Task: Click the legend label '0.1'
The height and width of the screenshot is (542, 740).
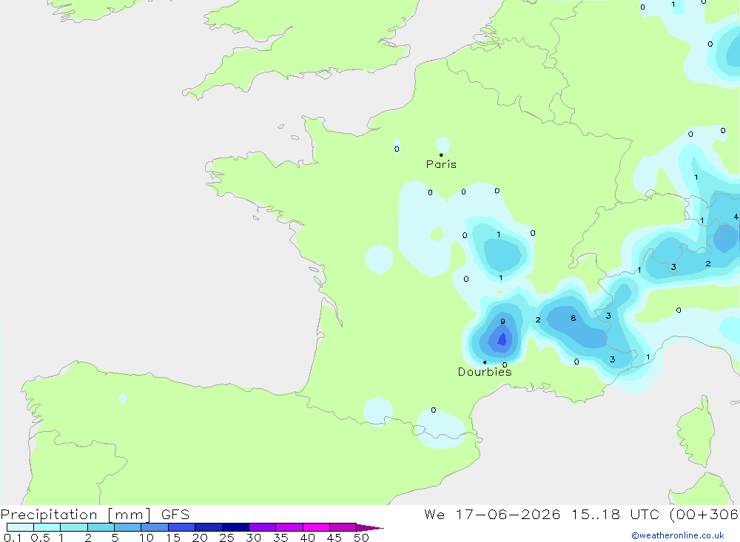Action: [13, 538]
